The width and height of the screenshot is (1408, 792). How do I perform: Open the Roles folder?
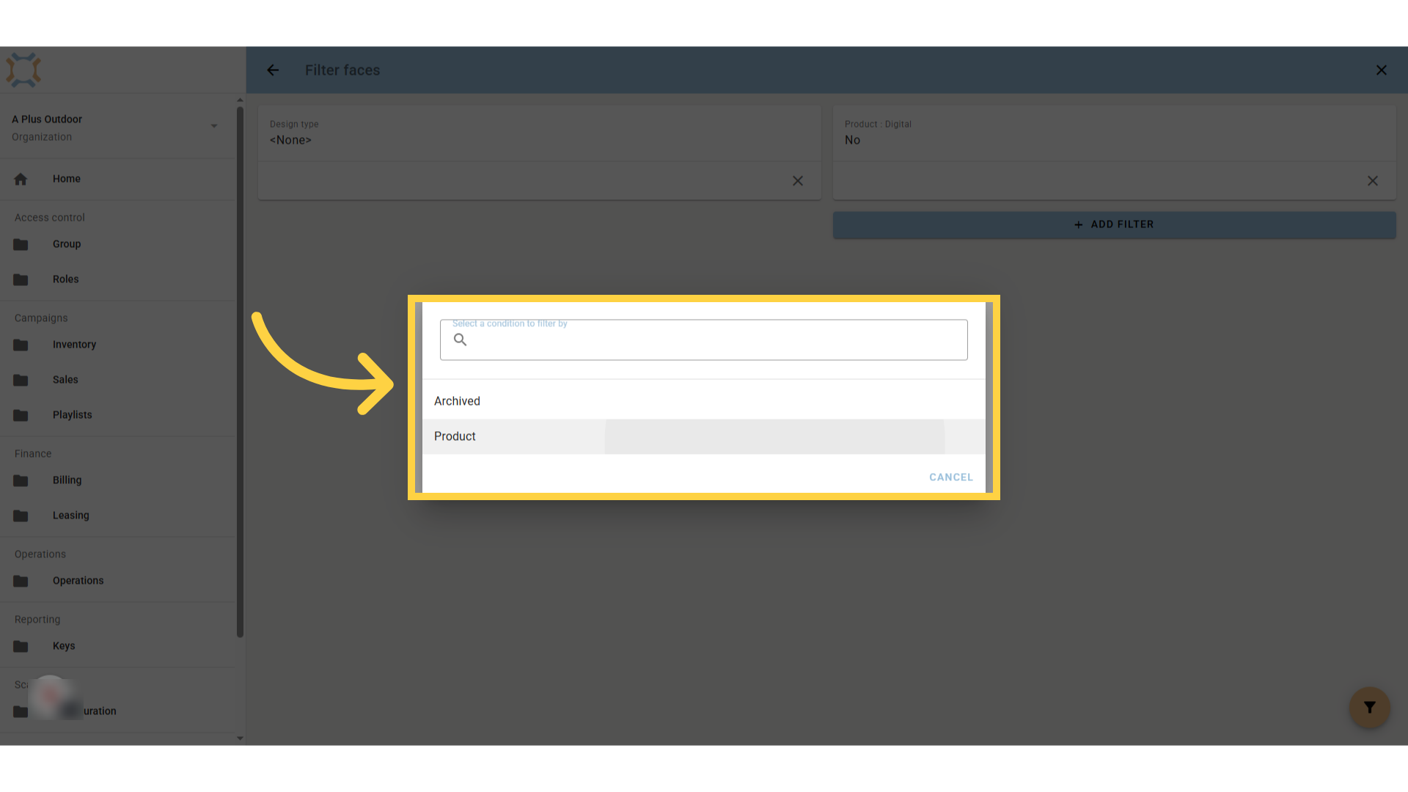pyautogui.click(x=117, y=279)
